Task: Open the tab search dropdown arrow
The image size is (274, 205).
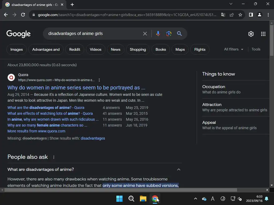Action: 231,4
